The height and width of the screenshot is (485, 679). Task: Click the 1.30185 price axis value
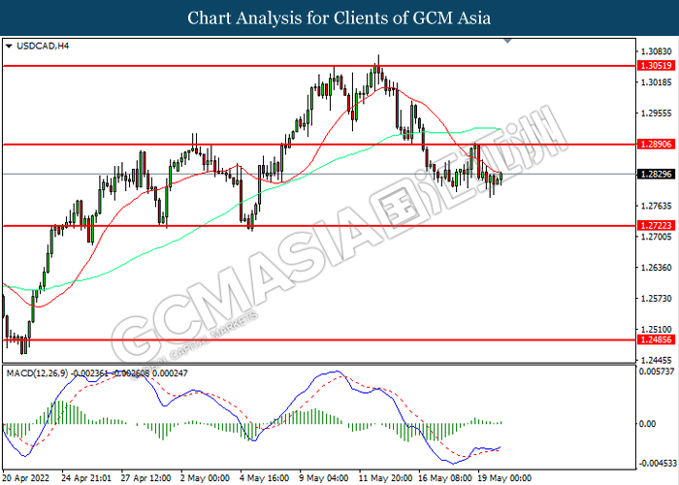(656, 82)
